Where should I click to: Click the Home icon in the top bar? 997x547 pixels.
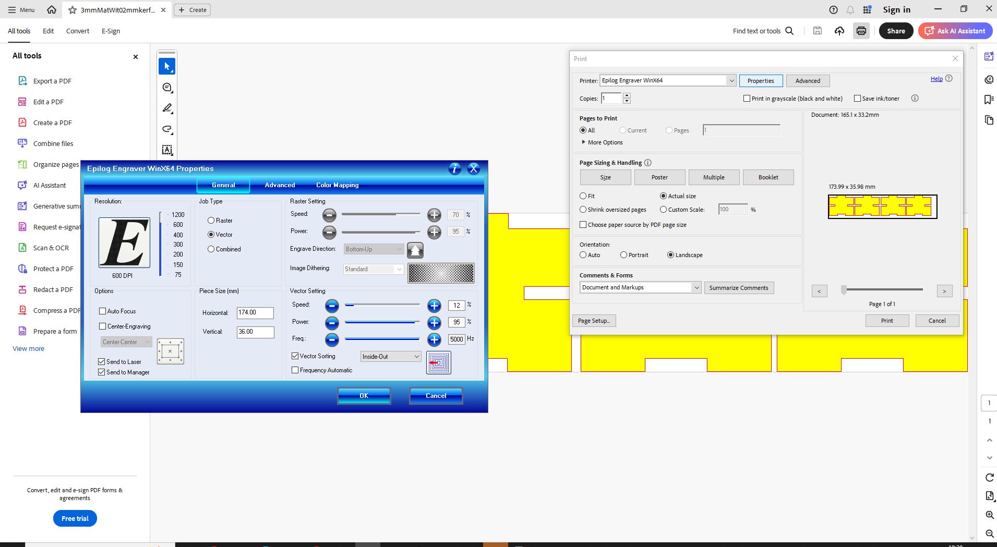click(x=51, y=9)
